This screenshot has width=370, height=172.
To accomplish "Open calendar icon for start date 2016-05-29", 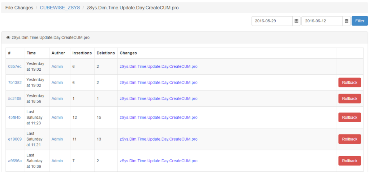I will pyautogui.click(x=296, y=21).
